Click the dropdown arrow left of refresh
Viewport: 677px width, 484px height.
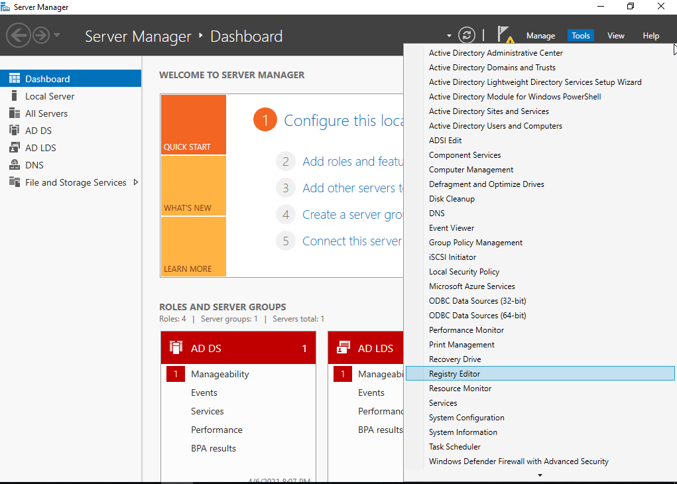(x=449, y=36)
